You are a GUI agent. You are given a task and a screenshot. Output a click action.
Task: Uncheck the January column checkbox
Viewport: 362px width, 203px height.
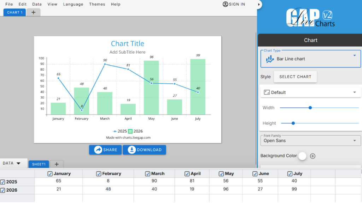tap(50, 174)
